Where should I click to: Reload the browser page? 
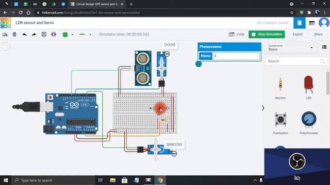[x=21, y=12]
